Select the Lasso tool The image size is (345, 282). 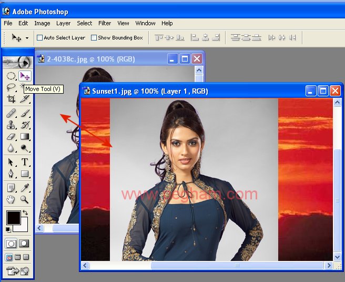click(x=11, y=87)
